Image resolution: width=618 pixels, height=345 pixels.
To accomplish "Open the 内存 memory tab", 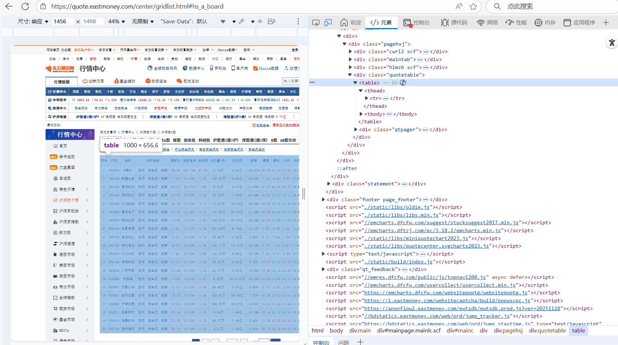I will (545, 23).
